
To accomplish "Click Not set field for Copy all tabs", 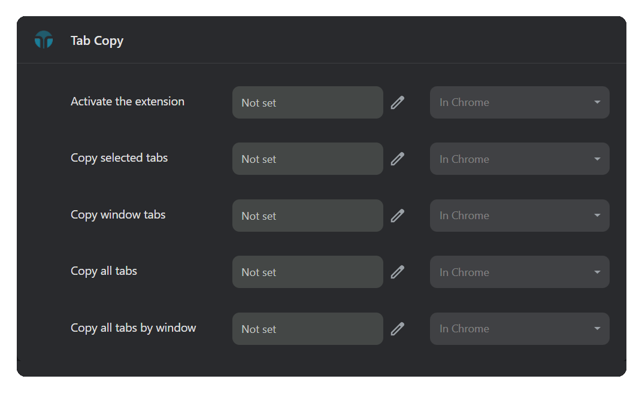I will click(307, 272).
